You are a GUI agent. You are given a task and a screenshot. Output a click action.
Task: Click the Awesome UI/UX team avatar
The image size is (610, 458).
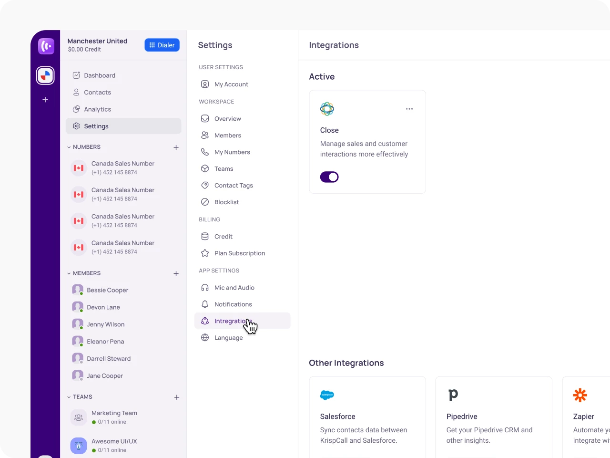(x=79, y=446)
